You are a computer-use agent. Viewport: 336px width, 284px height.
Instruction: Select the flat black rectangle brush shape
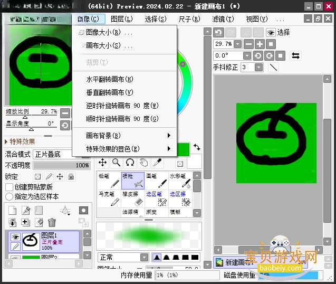tap(195, 257)
